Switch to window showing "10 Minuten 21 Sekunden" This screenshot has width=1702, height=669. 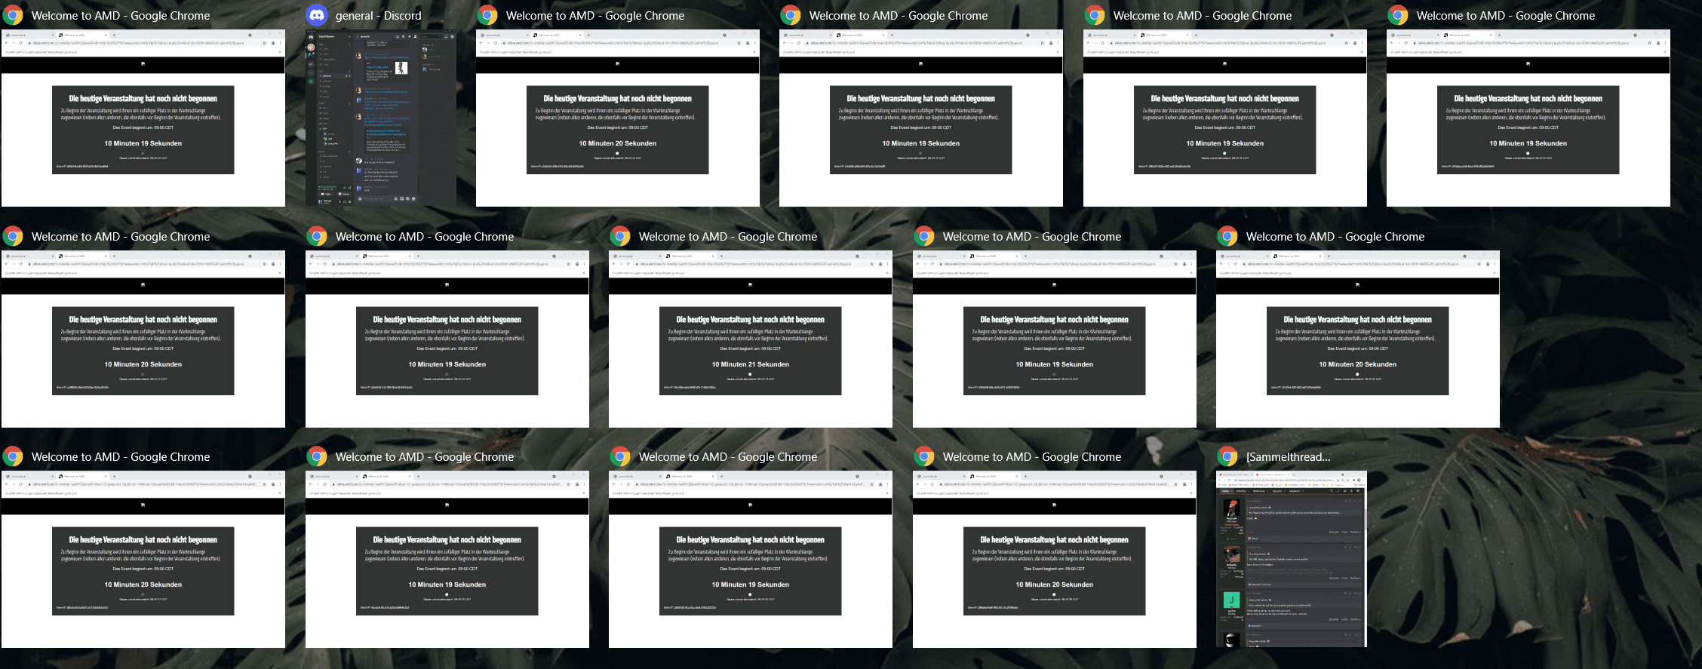pyautogui.click(x=750, y=339)
